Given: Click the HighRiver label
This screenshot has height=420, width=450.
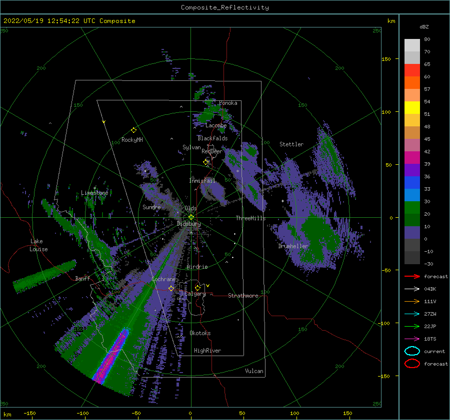Looking at the screenshot, I should [207, 351].
